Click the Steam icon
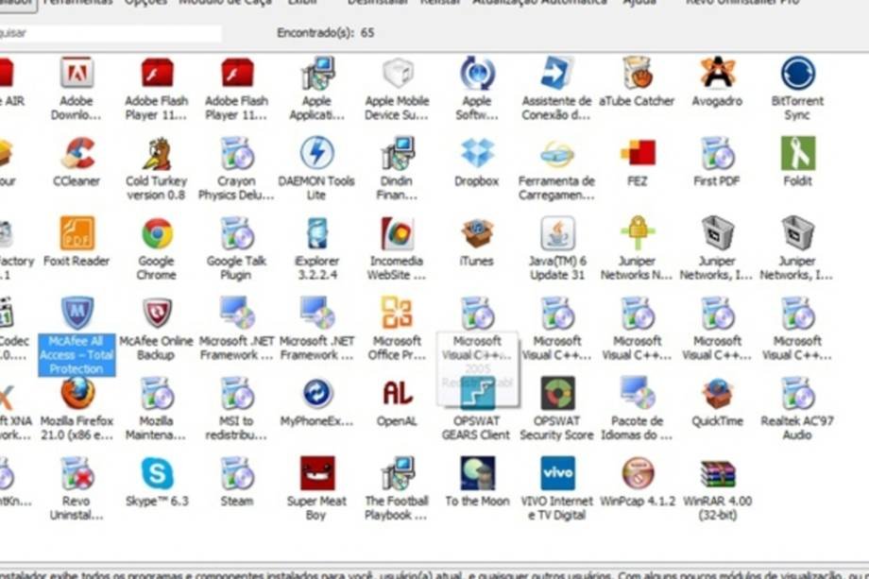The width and height of the screenshot is (869, 579). pyautogui.click(x=237, y=473)
